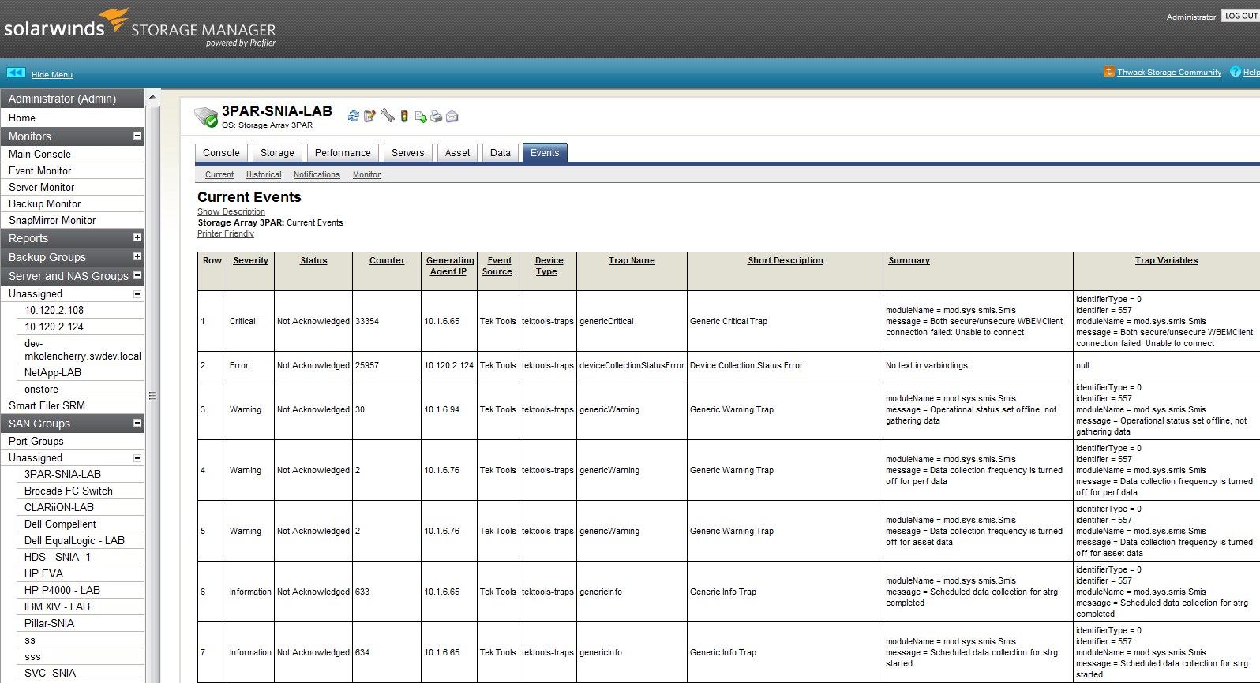Viewport: 1260px width, 683px height.
Task: Click Show Description link
Action: (x=231, y=211)
